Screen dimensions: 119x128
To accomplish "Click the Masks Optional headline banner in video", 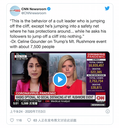I will (x=55, y=97).
